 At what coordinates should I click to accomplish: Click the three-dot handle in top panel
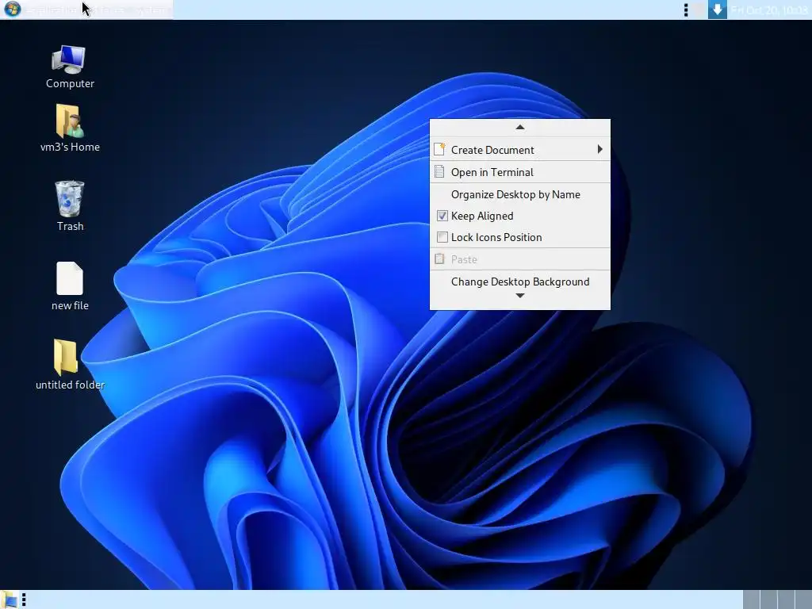[686, 10]
